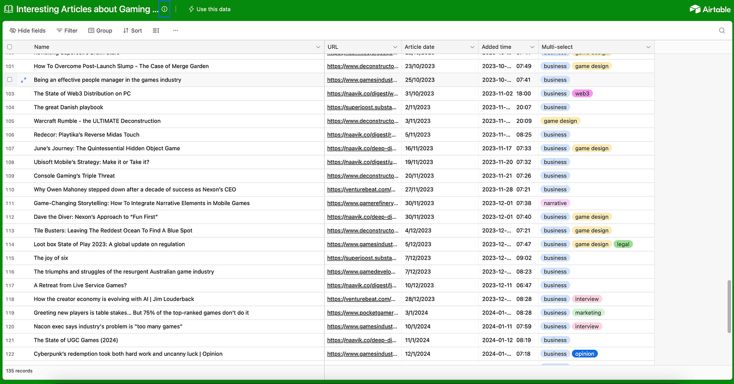Open the Name column dropdown arrow
This screenshot has width=734, height=384.
click(318, 47)
